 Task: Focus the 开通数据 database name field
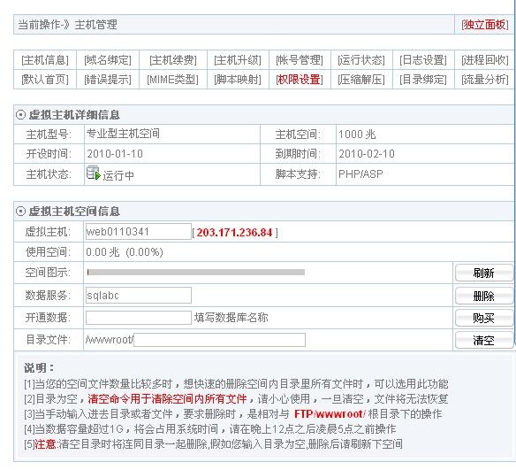tap(139, 318)
